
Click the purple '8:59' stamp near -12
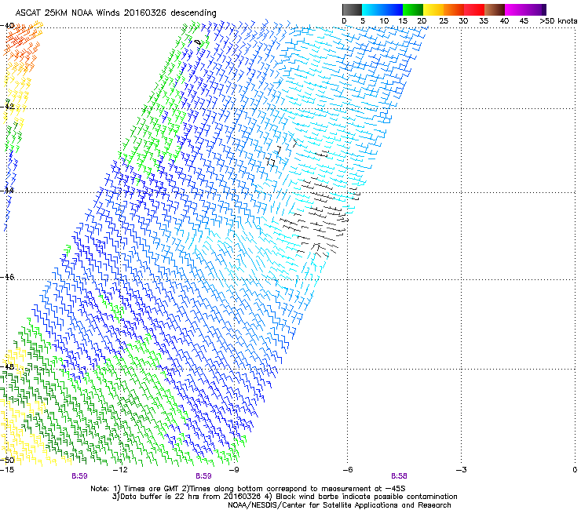(79, 476)
